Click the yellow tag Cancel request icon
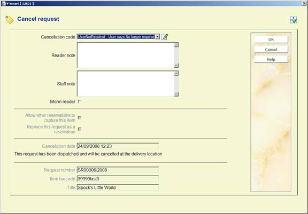 [x=10, y=20]
